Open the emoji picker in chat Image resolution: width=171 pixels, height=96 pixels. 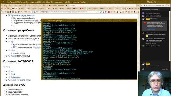pyautogui.click(x=143, y=69)
